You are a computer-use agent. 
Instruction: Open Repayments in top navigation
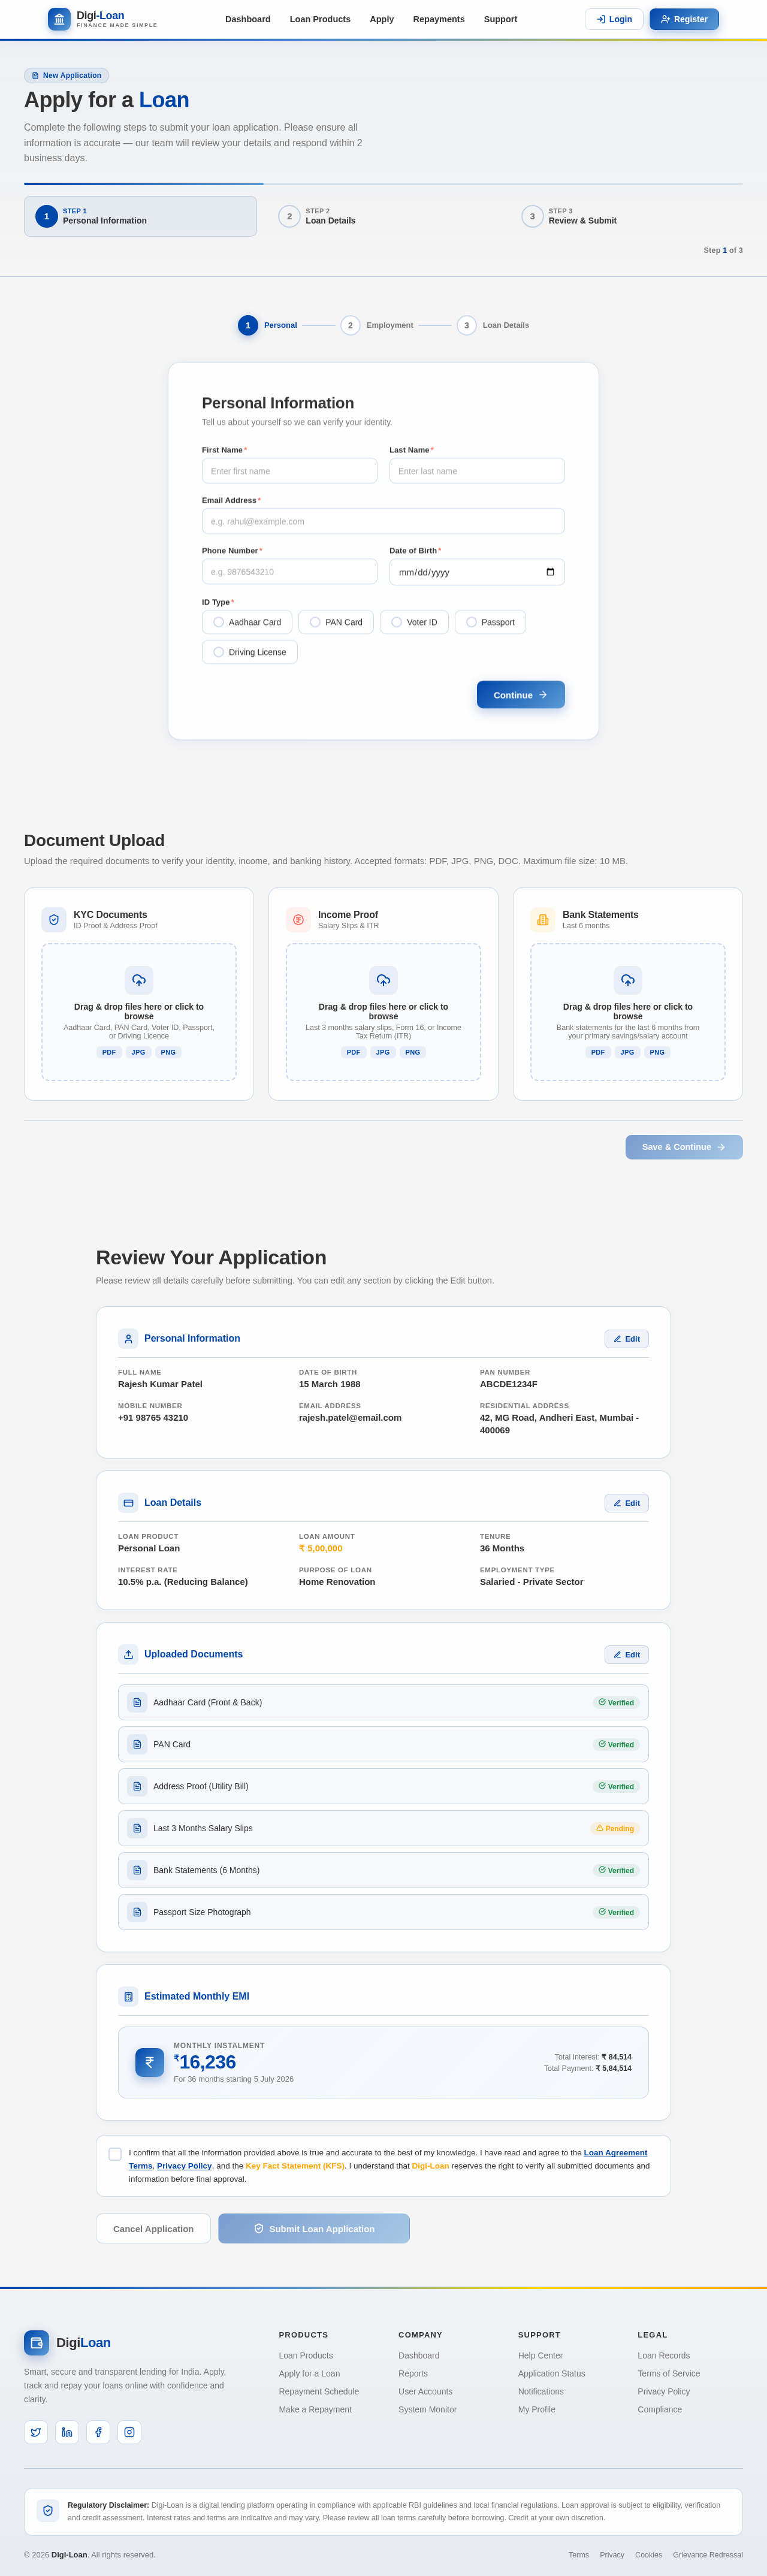pos(439,19)
